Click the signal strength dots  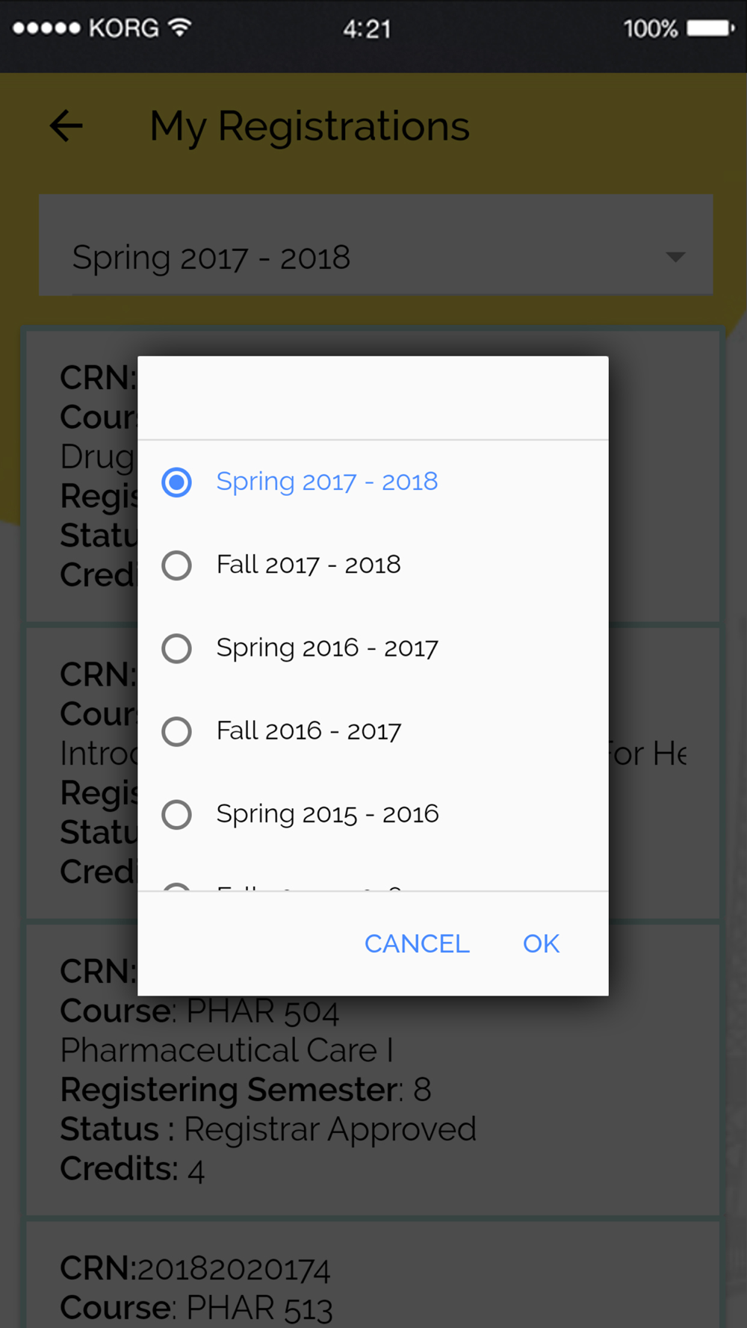point(46,28)
